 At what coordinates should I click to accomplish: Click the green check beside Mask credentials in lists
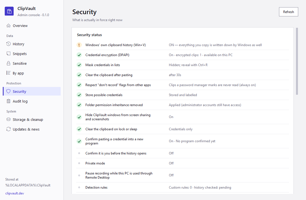click(x=79, y=65)
